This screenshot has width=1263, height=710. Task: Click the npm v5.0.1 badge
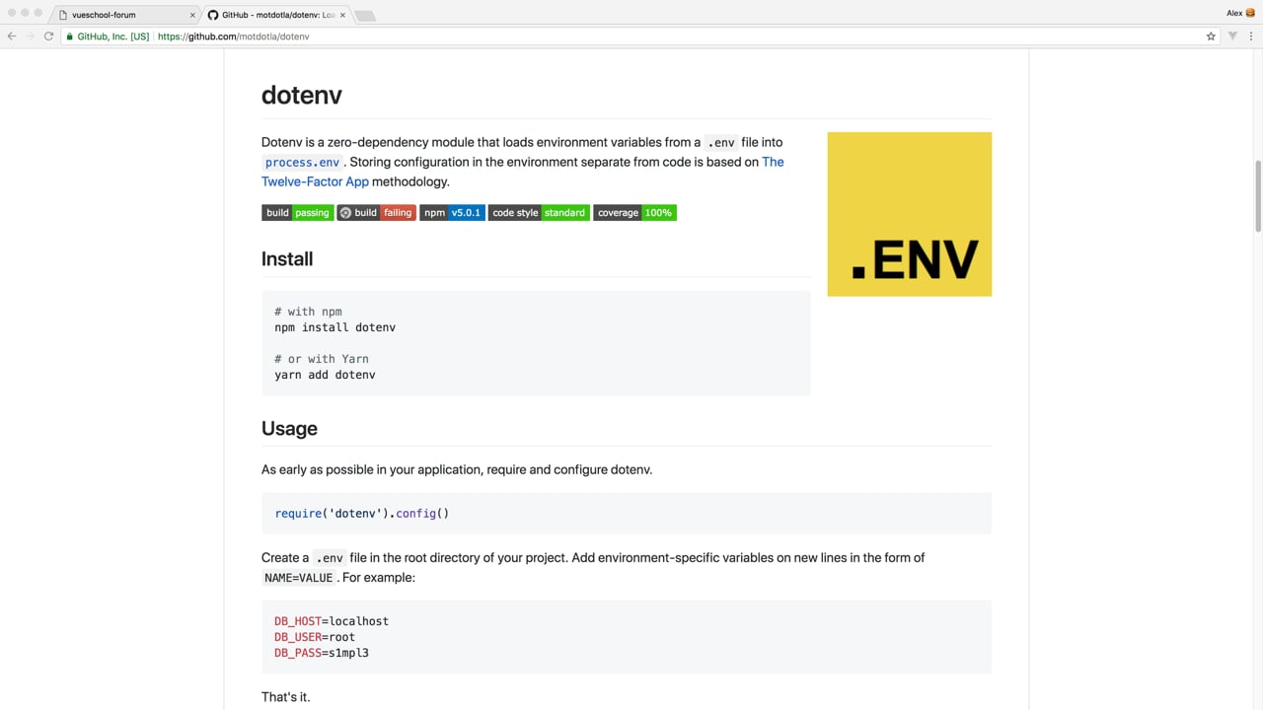(x=452, y=213)
